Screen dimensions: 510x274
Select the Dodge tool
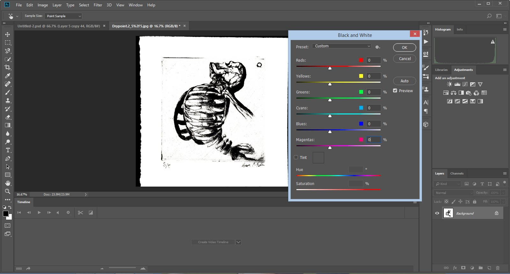click(x=8, y=142)
